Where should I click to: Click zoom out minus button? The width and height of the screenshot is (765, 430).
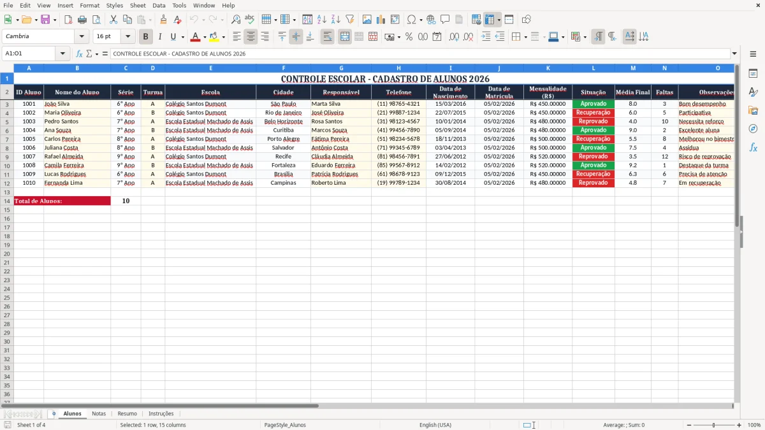pyautogui.click(x=689, y=425)
